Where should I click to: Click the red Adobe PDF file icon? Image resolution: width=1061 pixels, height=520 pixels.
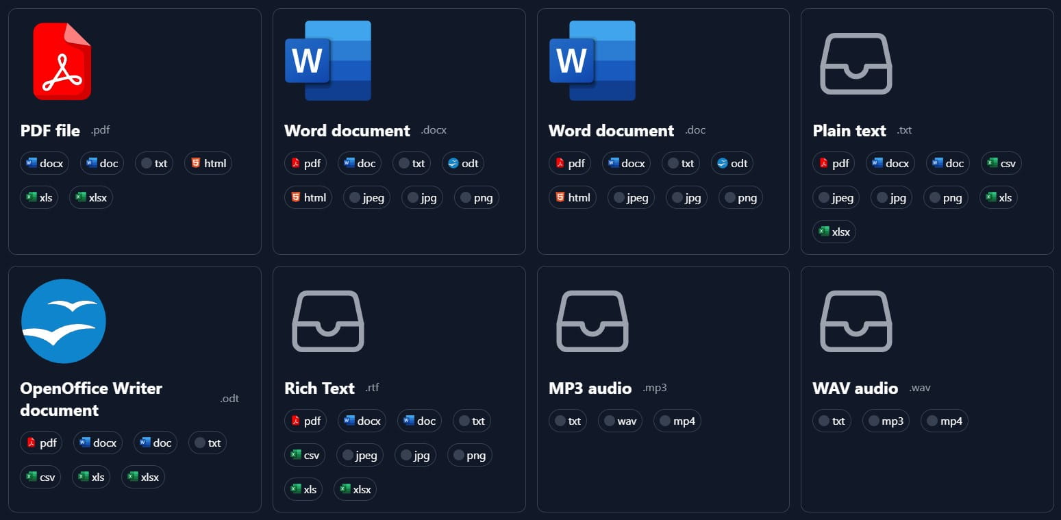click(x=62, y=61)
